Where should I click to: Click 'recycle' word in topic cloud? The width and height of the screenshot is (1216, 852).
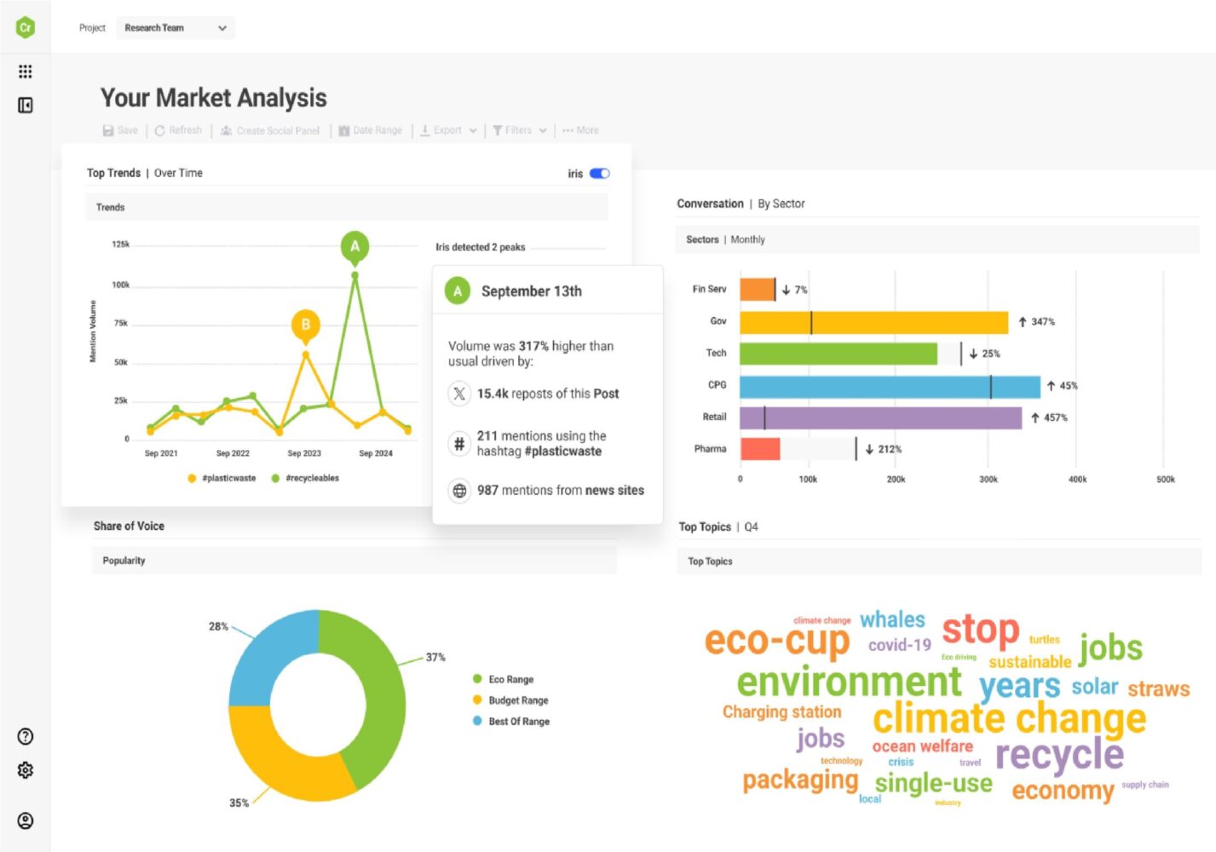point(1059,755)
